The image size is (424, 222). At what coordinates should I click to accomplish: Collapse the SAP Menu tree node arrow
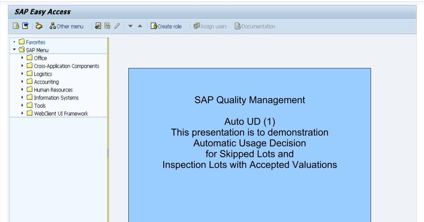[x=14, y=49]
